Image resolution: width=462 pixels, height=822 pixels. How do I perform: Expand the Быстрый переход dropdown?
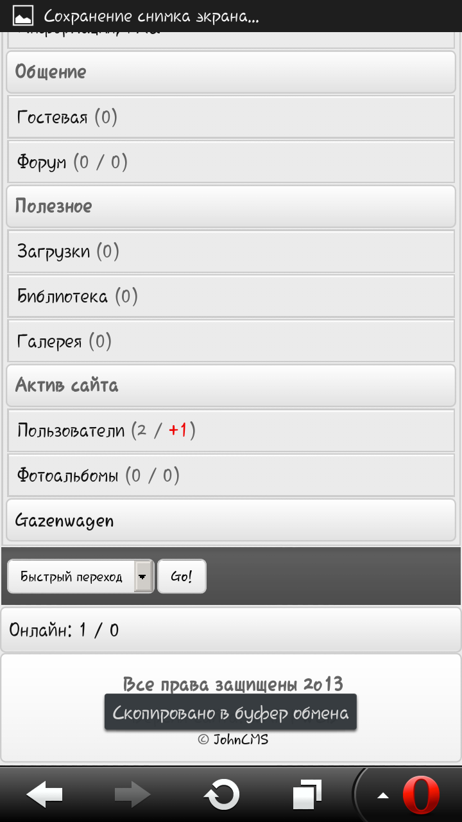143,576
